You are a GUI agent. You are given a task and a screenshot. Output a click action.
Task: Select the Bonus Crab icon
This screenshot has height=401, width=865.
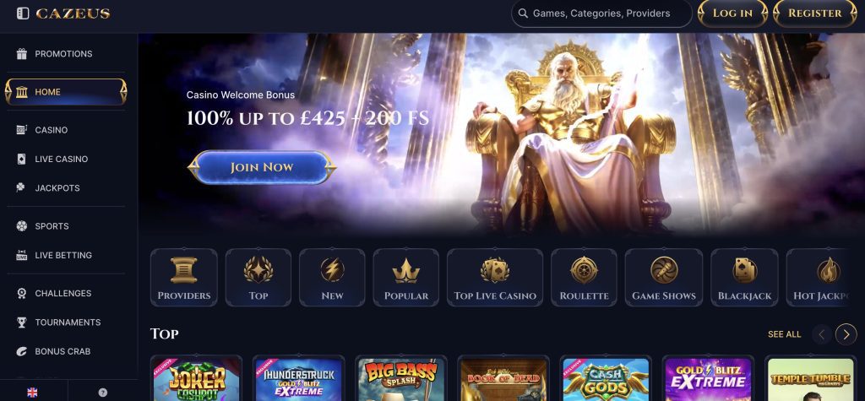pos(21,351)
